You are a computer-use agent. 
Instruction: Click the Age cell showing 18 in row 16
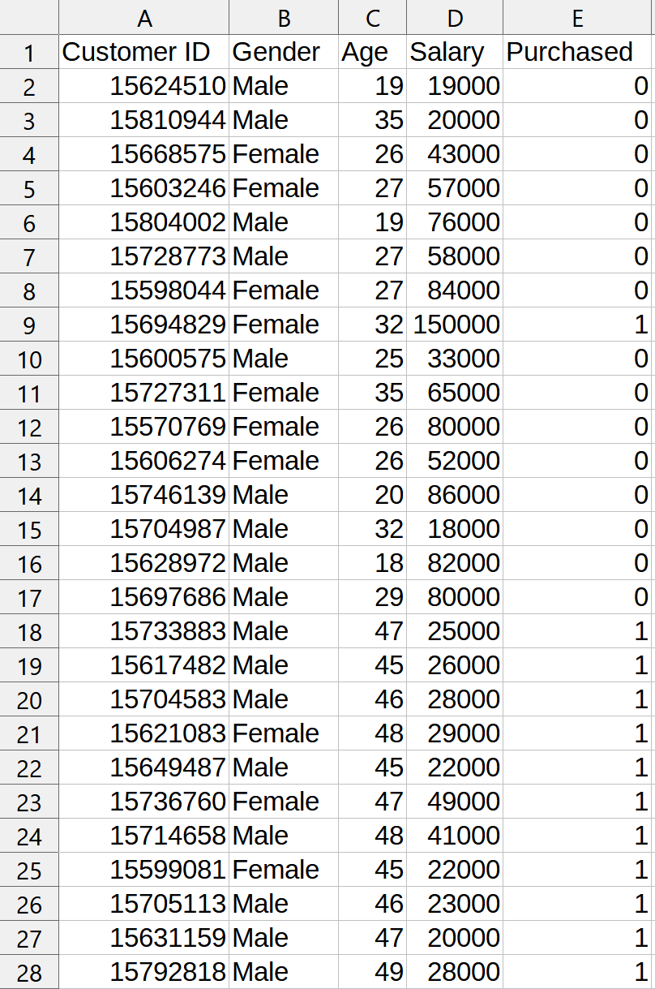371,562
